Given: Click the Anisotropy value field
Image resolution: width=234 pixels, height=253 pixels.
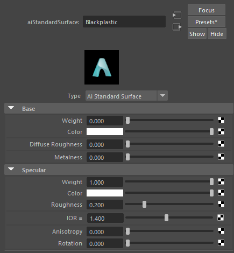Looking at the screenshot, I should (105, 231).
